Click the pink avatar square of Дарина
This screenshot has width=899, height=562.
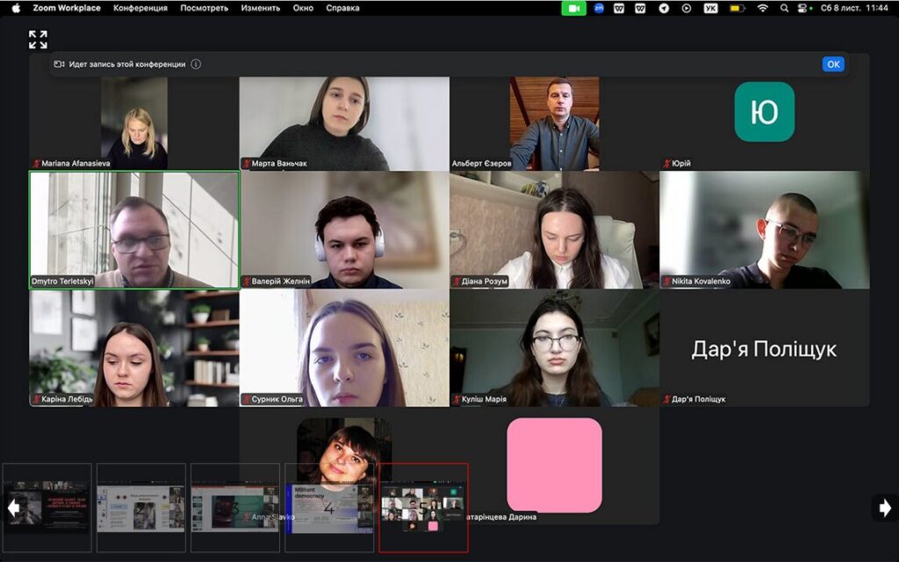tap(554, 465)
